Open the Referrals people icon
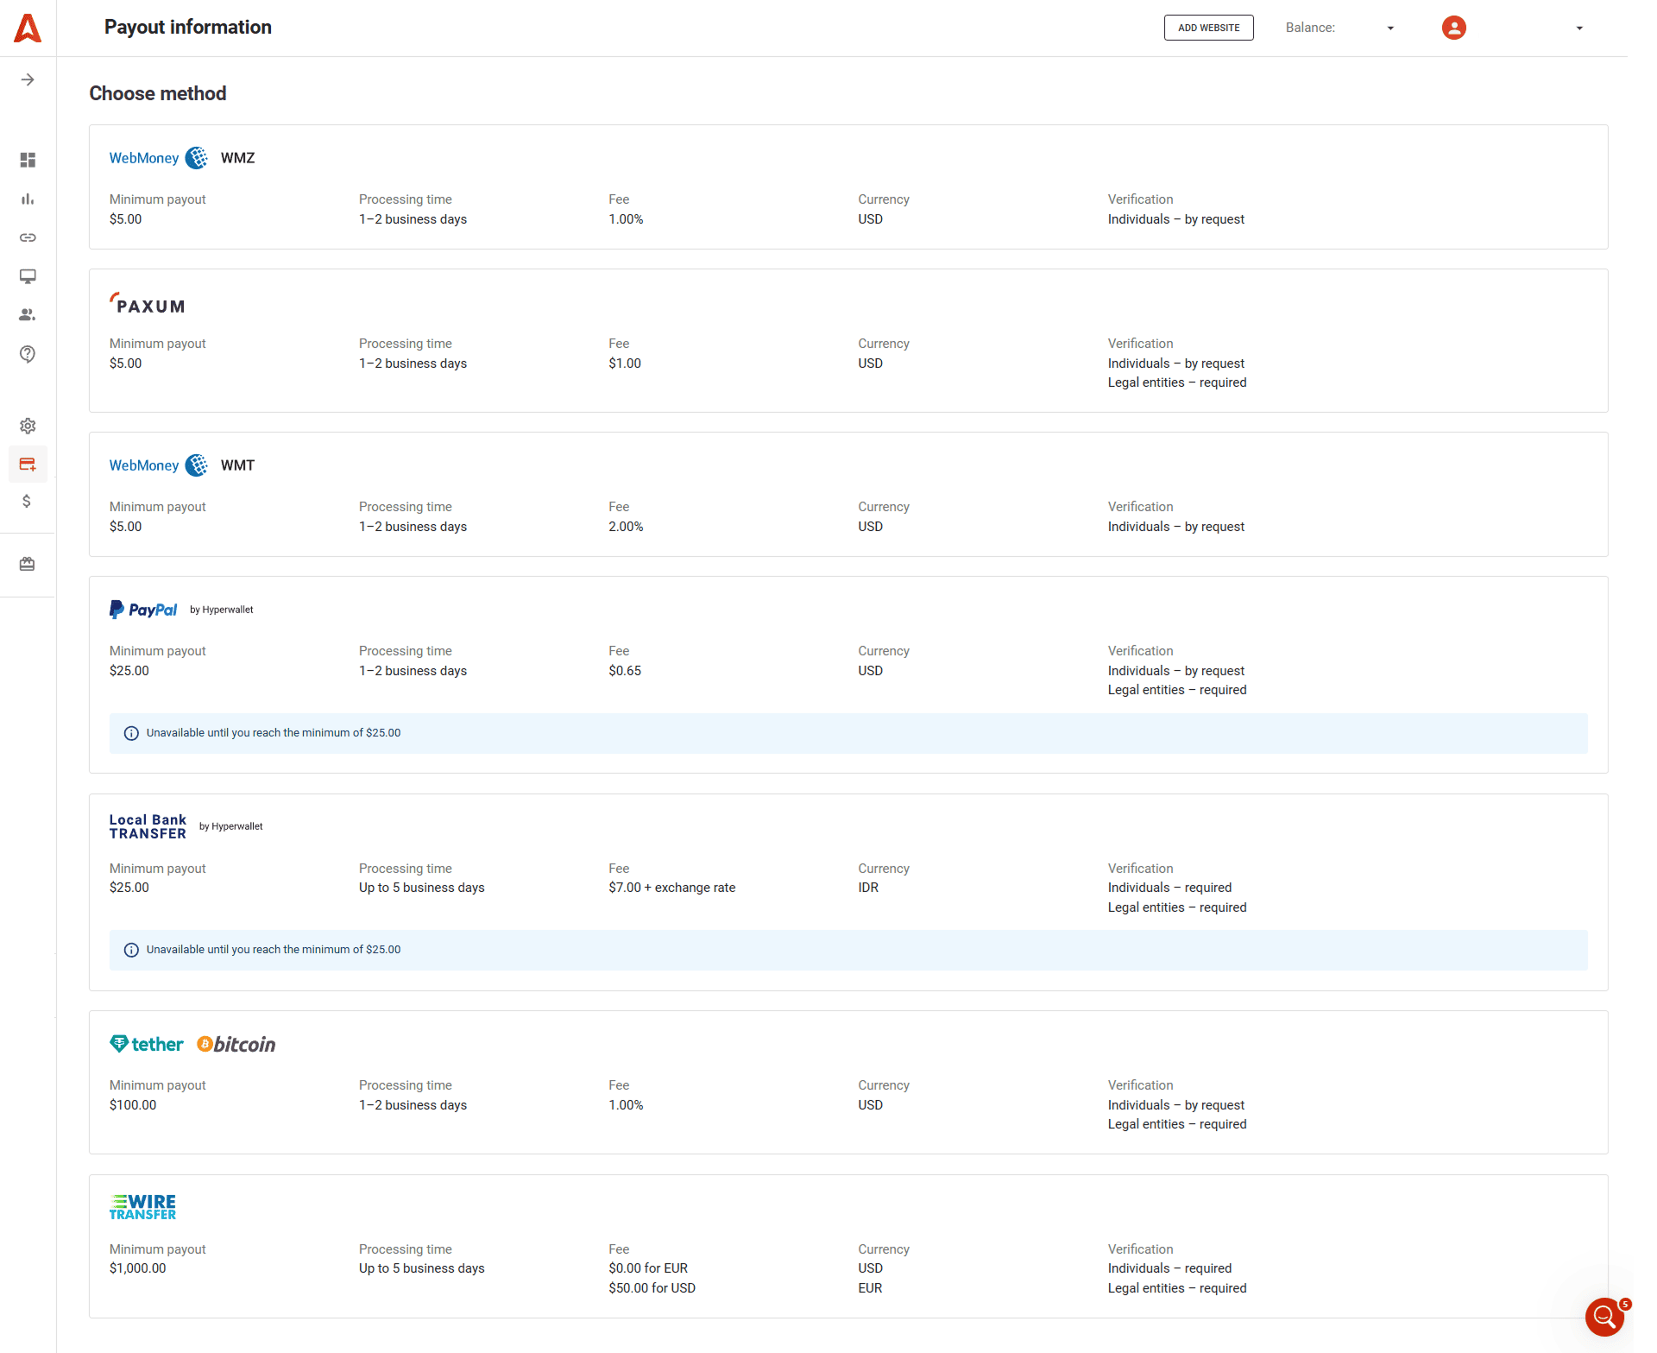This screenshot has width=1657, height=1353. (28, 315)
